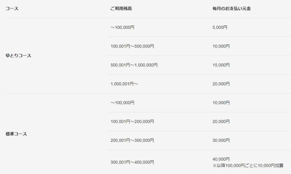Image resolution: width=291 pixels, height=174 pixels.
Task: Select the 20,000円 payment for 1,000,001円～
Action: (x=221, y=84)
